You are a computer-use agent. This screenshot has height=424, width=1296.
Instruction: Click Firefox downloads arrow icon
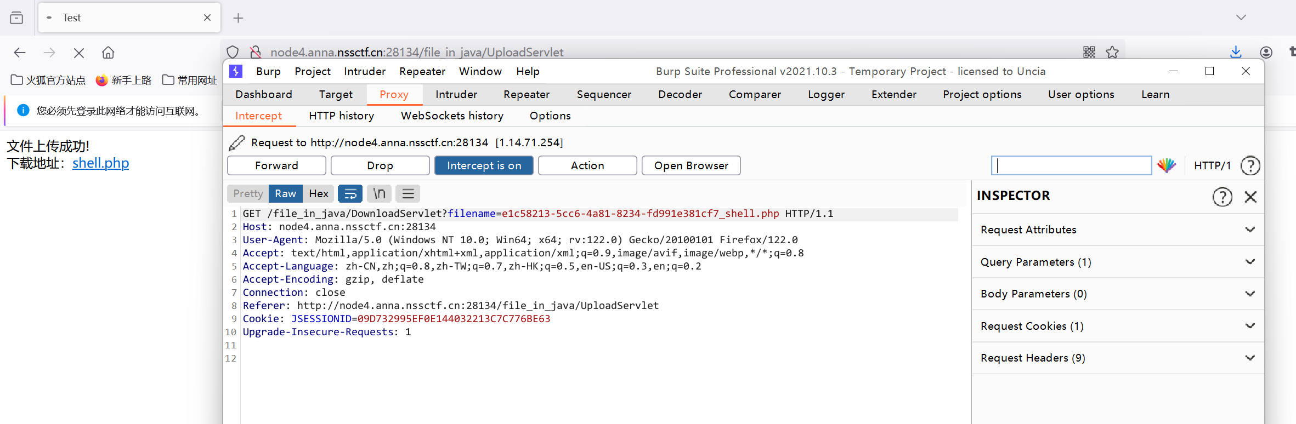pyautogui.click(x=1236, y=52)
